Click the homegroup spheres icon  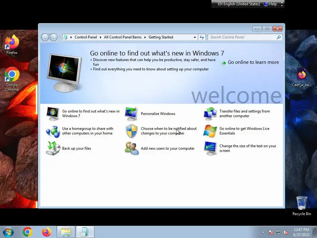point(53,131)
